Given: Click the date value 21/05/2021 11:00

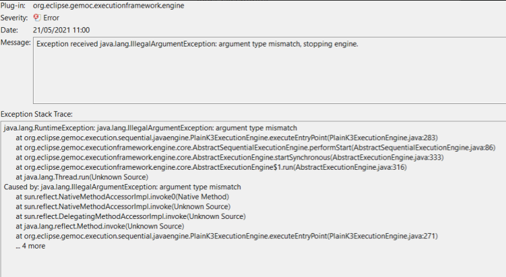Looking at the screenshot, I should (61, 30).
